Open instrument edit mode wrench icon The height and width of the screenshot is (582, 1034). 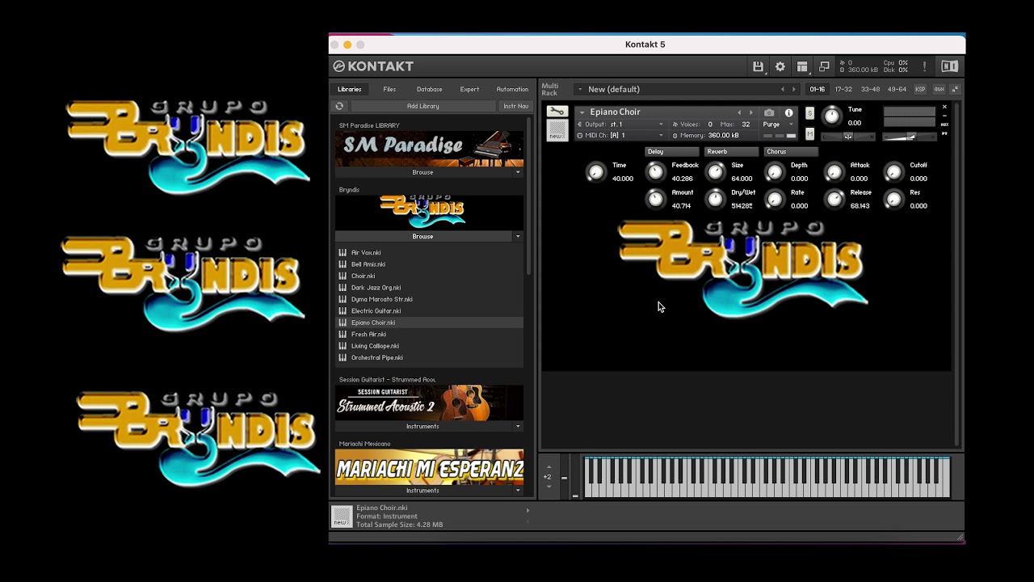click(557, 112)
